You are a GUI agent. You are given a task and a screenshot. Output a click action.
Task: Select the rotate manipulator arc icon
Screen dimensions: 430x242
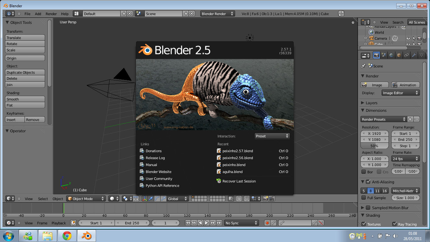(157, 199)
